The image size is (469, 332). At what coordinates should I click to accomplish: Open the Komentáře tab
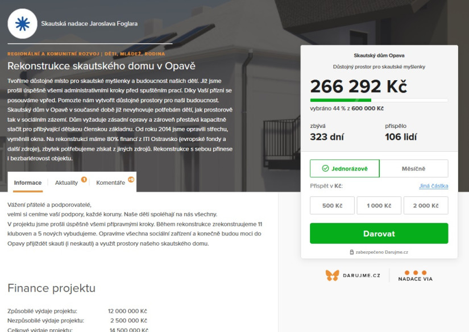click(x=111, y=182)
